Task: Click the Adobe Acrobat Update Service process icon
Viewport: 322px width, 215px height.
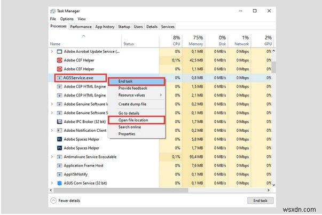Action: (x=59, y=52)
